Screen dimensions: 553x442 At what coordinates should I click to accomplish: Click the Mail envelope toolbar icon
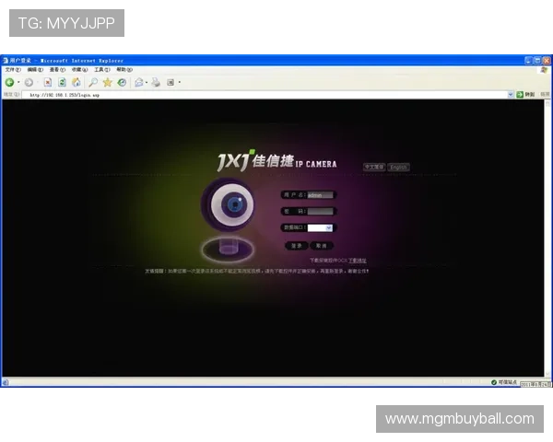pyautogui.click(x=139, y=83)
